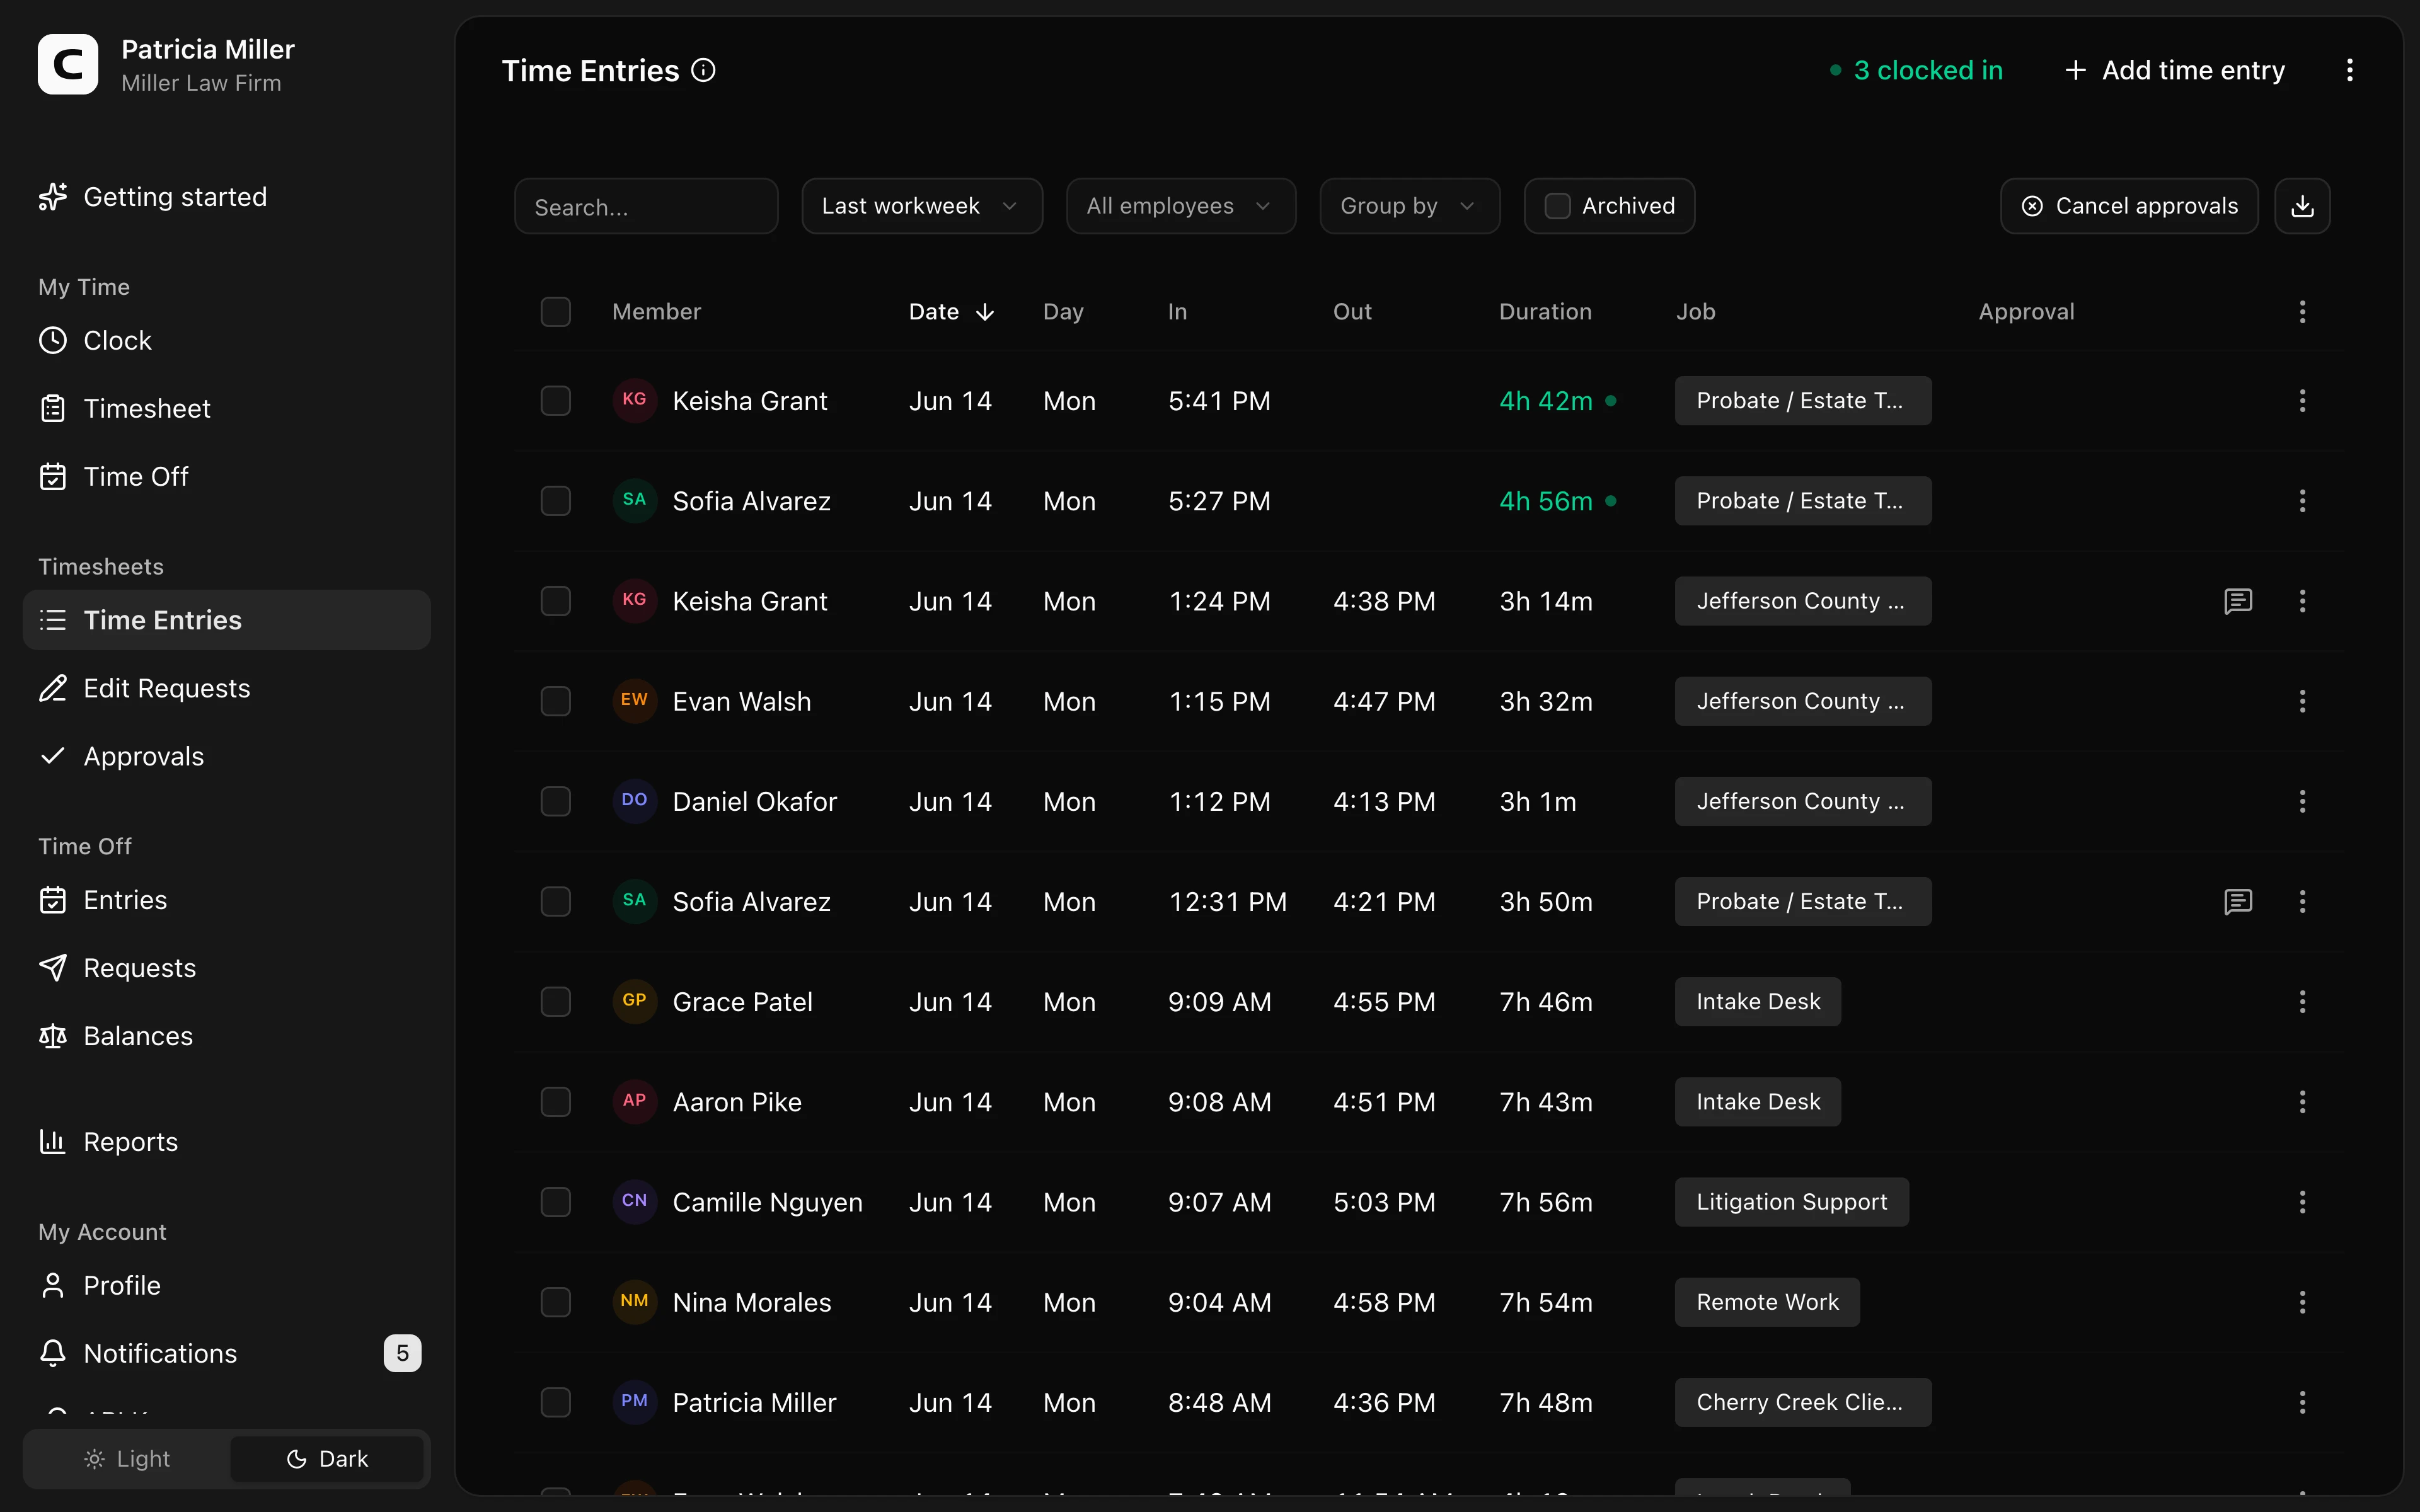Open Time Off Requests page

tap(226, 968)
